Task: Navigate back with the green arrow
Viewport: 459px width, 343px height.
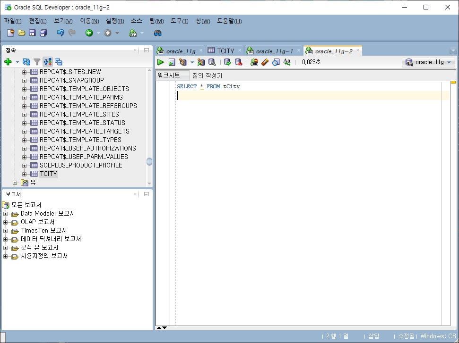Action: (x=89, y=33)
